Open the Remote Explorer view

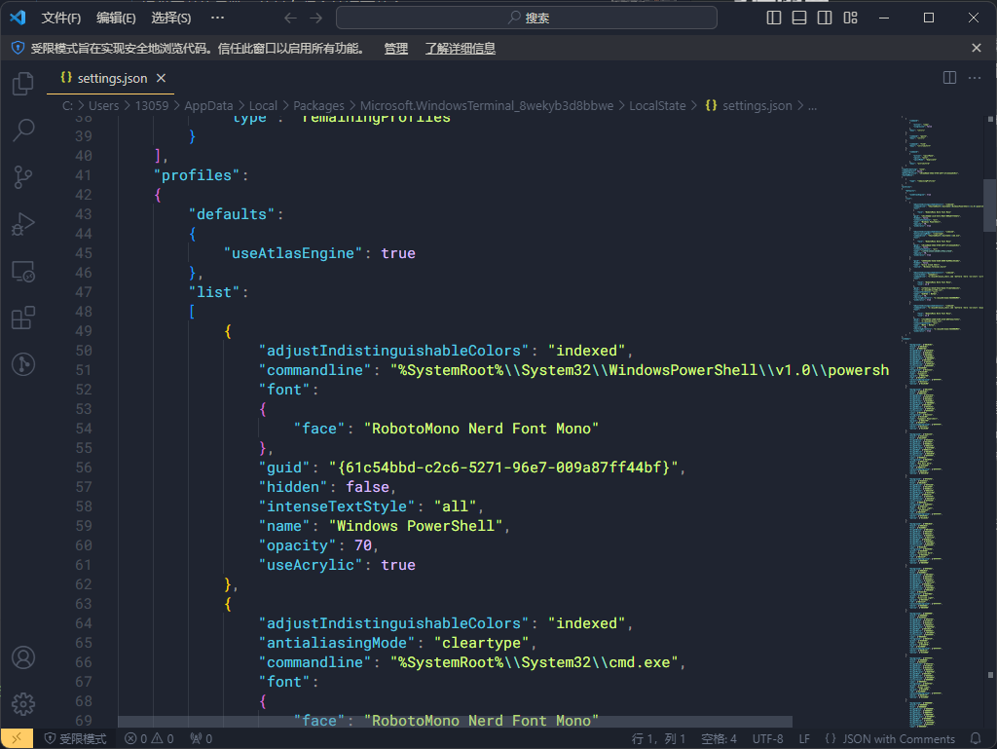coord(23,271)
